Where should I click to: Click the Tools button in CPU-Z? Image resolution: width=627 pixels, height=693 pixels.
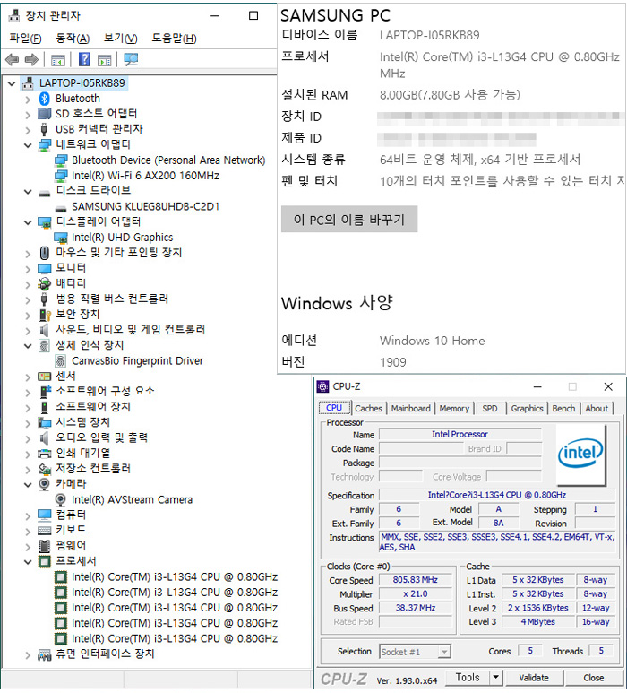point(468,677)
